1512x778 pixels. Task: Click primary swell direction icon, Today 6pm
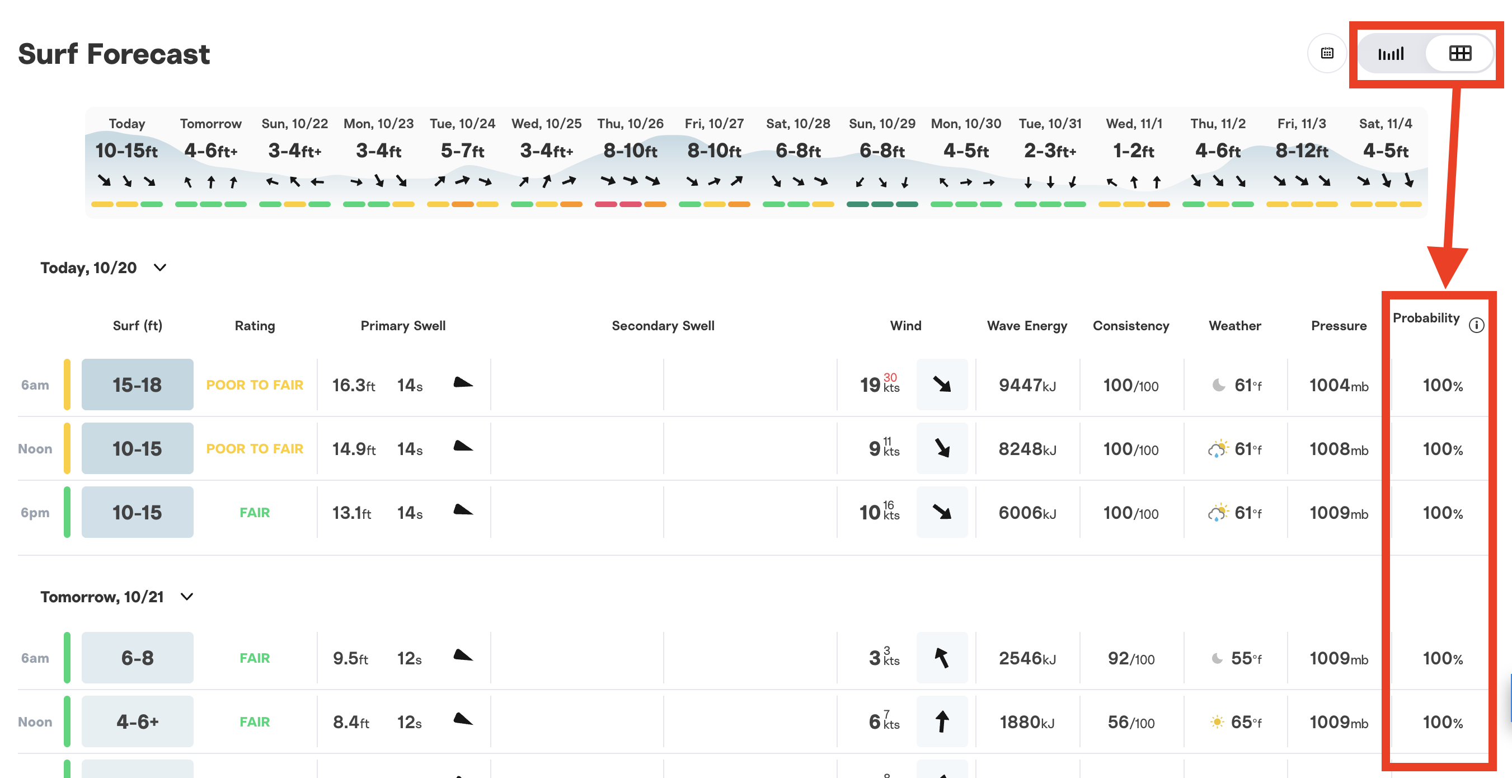click(463, 510)
